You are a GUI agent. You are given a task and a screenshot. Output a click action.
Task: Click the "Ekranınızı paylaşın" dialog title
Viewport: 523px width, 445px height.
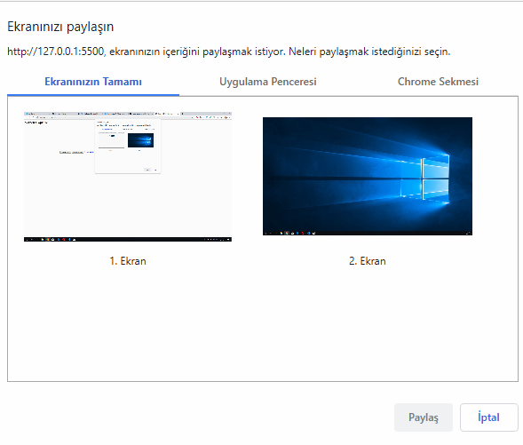click(60, 27)
